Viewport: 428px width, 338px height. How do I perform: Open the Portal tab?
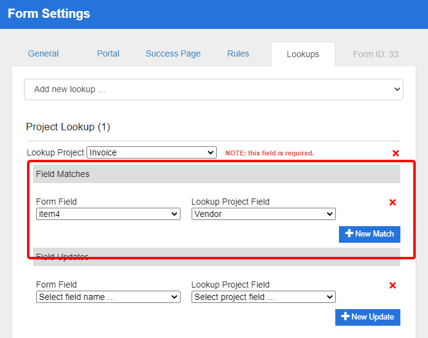tap(108, 53)
